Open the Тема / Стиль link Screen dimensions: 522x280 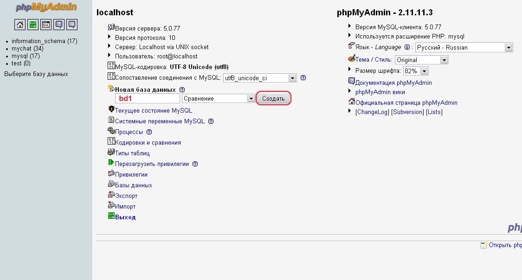click(x=374, y=60)
